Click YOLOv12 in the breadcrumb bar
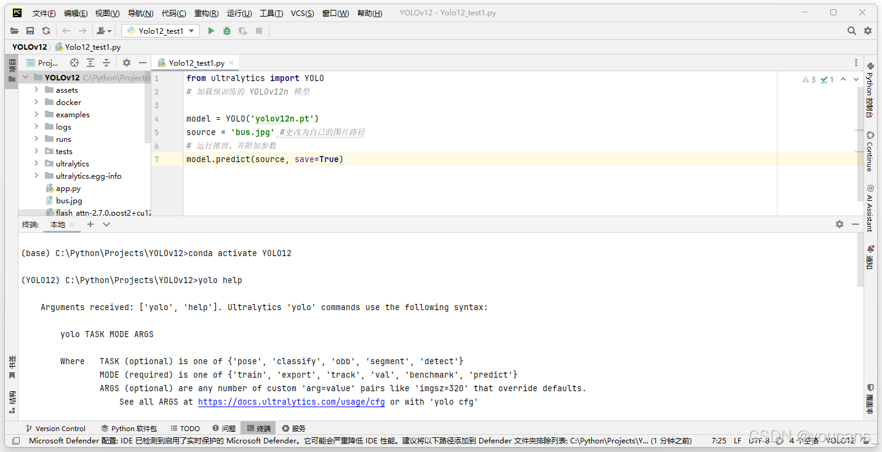 [x=29, y=47]
